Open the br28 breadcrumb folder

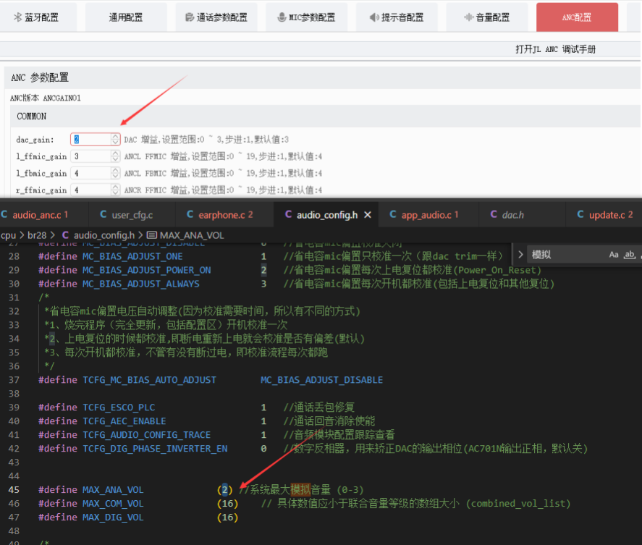click(37, 235)
